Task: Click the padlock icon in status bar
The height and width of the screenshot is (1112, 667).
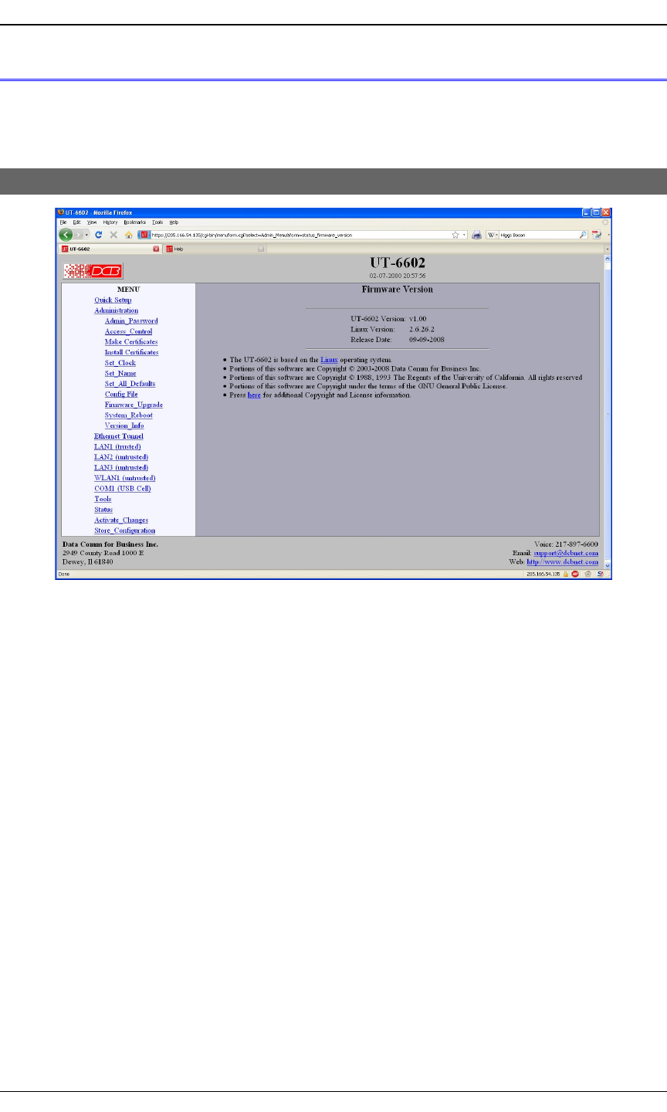Action: pos(565,575)
